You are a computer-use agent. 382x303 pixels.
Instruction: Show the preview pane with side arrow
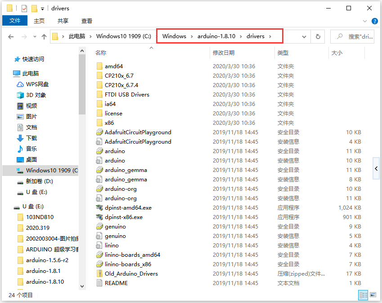(x=376, y=168)
